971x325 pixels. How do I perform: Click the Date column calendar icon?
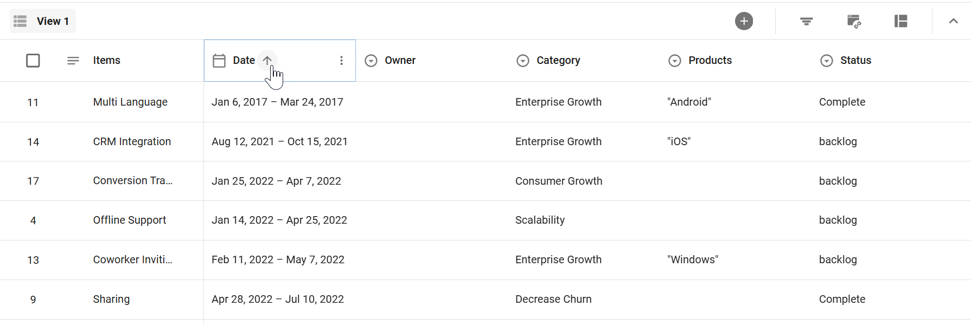219,61
